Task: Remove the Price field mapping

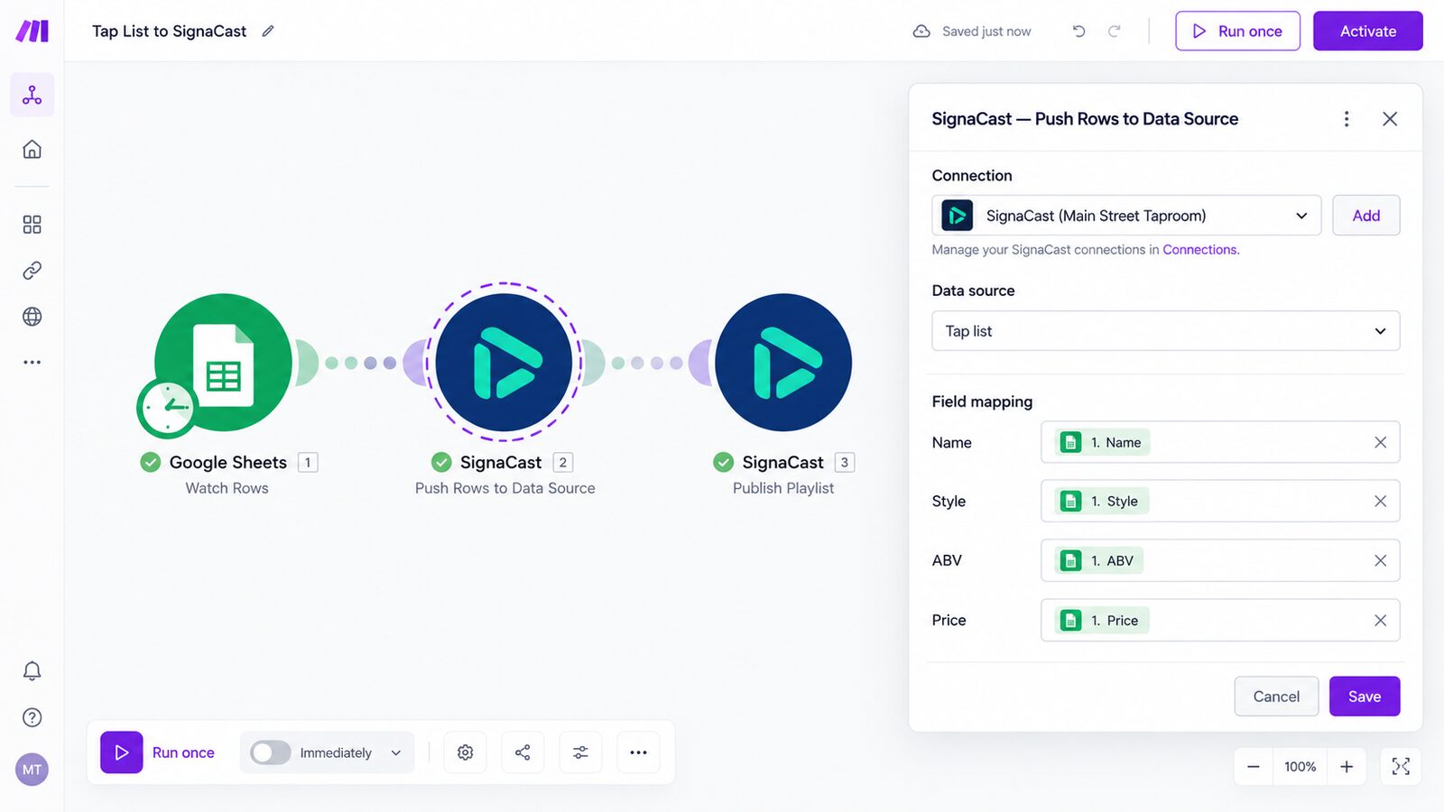Action: point(1380,621)
